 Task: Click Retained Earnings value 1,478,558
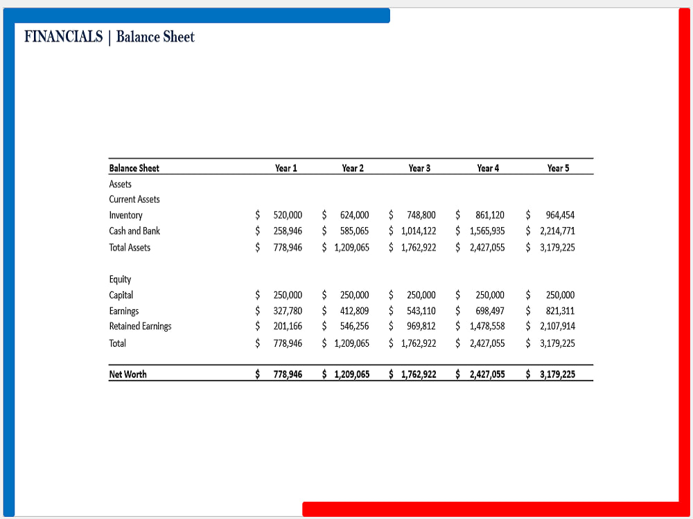(x=487, y=327)
